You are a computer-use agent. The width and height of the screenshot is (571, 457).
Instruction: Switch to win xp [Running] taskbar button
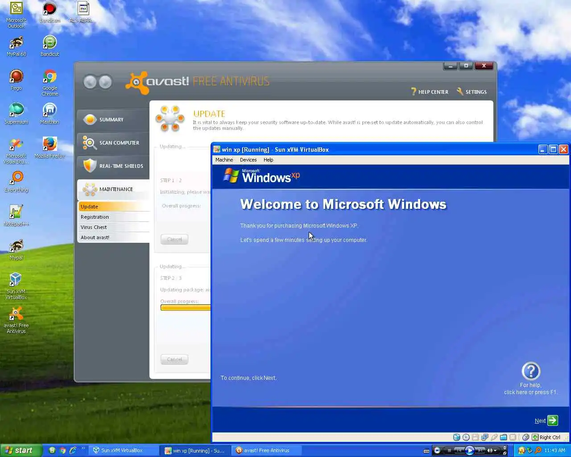(x=195, y=450)
